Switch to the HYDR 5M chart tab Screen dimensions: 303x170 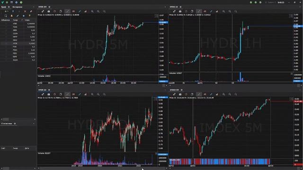42,7
